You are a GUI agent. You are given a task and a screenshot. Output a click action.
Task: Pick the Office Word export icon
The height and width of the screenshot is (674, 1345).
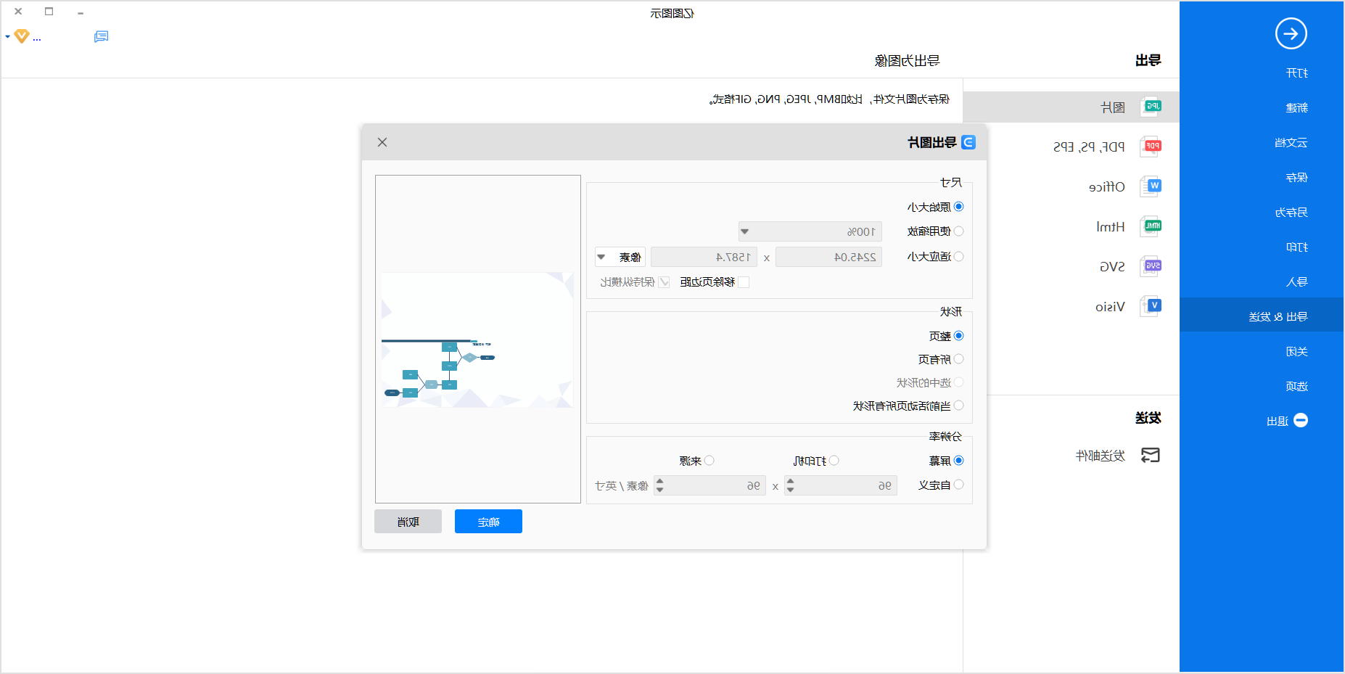[x=1151, y=186]
